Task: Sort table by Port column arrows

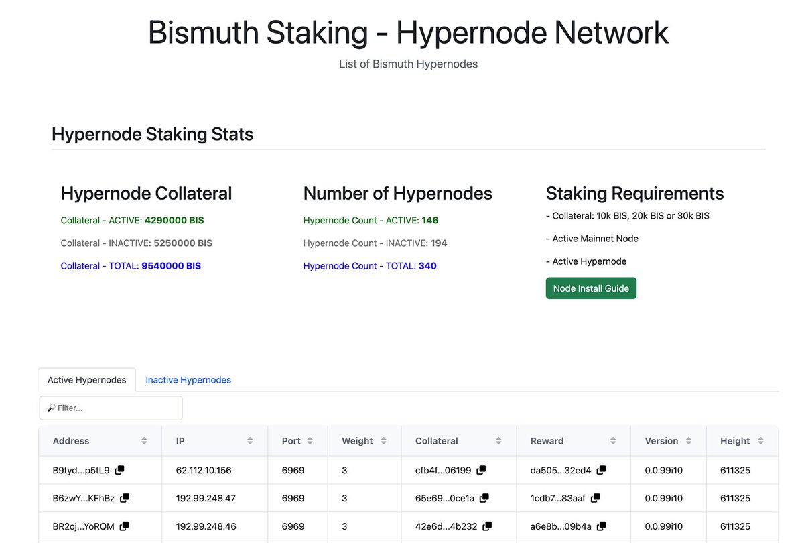Action: (310, 441)
